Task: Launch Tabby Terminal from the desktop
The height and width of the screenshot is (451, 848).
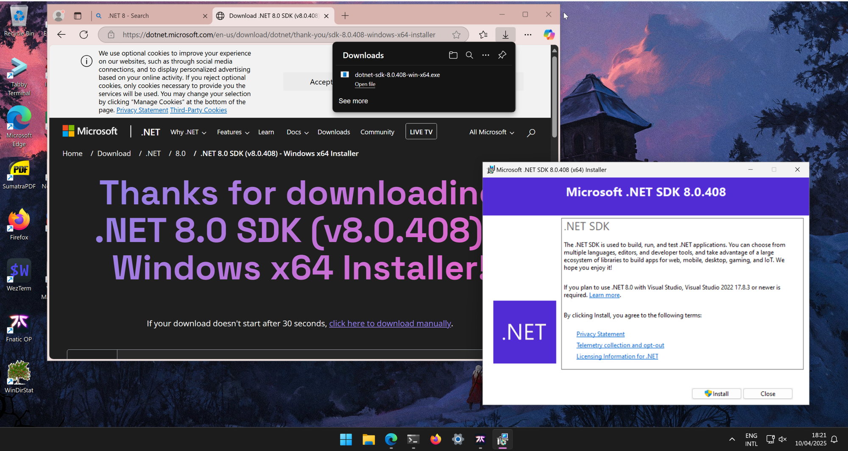Action: 19,77
